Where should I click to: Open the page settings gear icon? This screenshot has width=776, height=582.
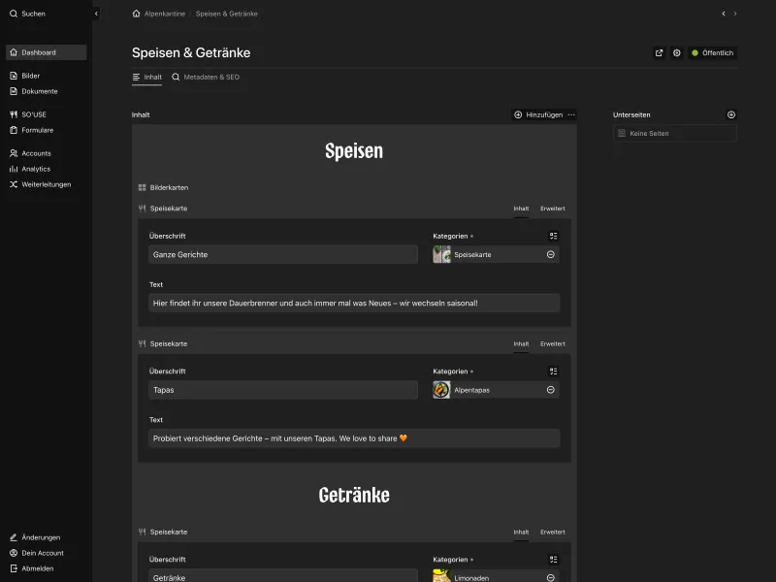point(677,53)
